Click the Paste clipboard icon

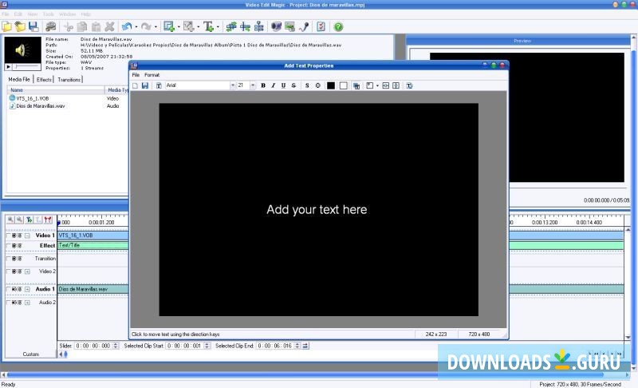click(x=96, y=27)
